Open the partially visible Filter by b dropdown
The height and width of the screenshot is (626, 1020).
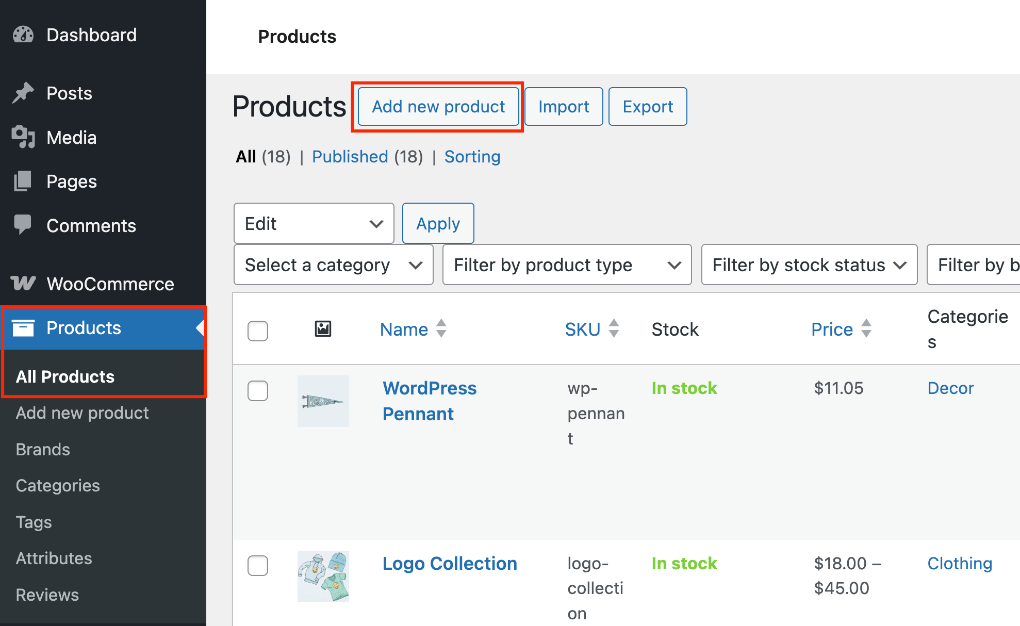click(x=974, y=265)
